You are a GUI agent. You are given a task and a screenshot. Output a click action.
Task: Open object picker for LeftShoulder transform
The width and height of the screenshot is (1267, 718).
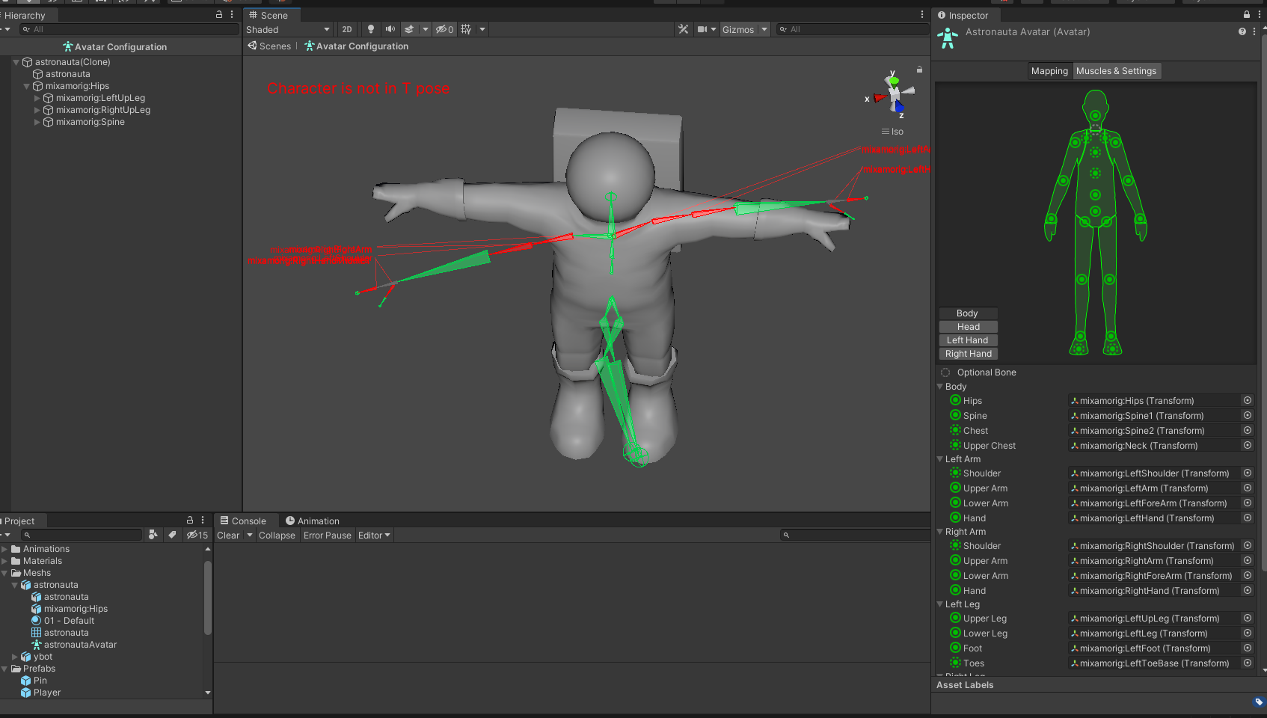[x=1248, y=473]
